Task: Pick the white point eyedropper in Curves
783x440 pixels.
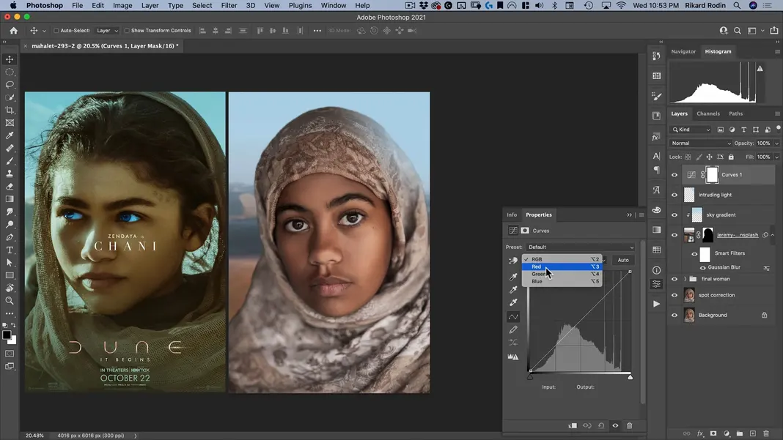Action: coord(513,302)
